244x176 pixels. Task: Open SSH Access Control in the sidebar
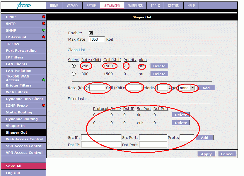pos(23,146)
